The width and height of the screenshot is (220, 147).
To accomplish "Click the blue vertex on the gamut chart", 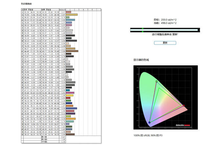I will pyautogui.click(x=149, y=123).
